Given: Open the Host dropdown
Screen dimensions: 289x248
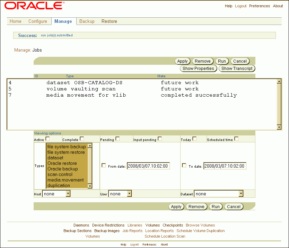Looking at the screenshot, I should [56, 194].
